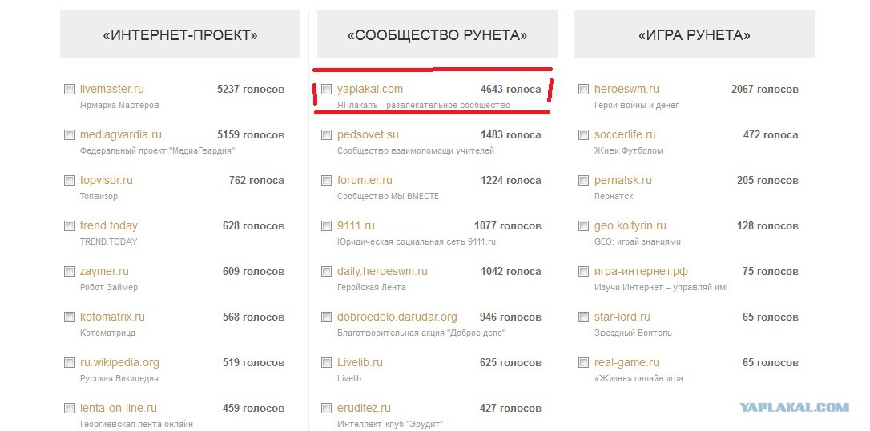This screenshot has width=870, height=431.
Task: Switch to the «ИГРА РУНЕТА» category header
Action: coord(694,35)
